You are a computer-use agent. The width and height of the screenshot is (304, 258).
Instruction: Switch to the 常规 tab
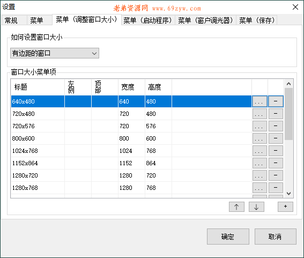point(14,20)
